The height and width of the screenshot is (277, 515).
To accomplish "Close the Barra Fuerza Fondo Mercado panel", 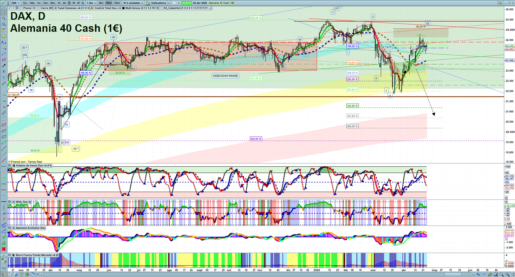I will point(10,255).
